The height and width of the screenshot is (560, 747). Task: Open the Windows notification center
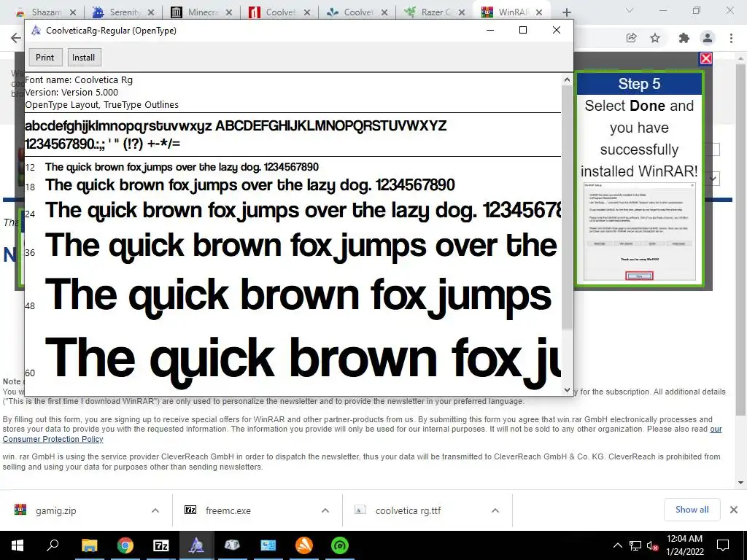tap(723, 545)
